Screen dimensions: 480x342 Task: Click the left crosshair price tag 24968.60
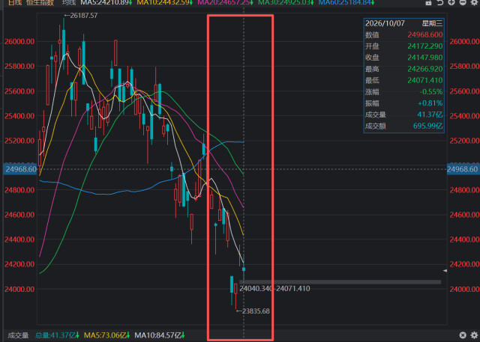20,169
